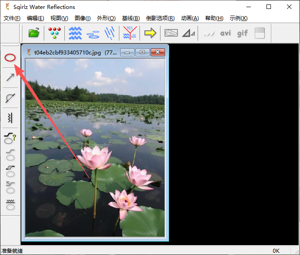Viewport: 300px width, 255px height.
Task: Click the image window title t04eb2cbf933405710c.jpg
Action: pyautogui.click(x=68, y=52)
